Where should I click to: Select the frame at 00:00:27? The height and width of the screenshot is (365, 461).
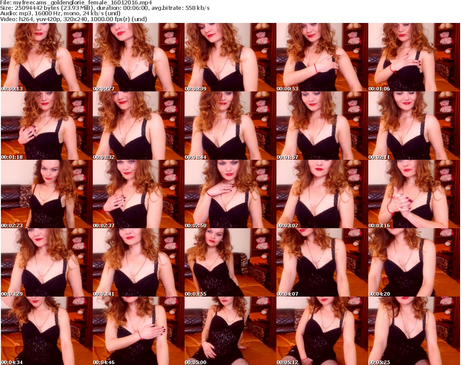[139, 57]
